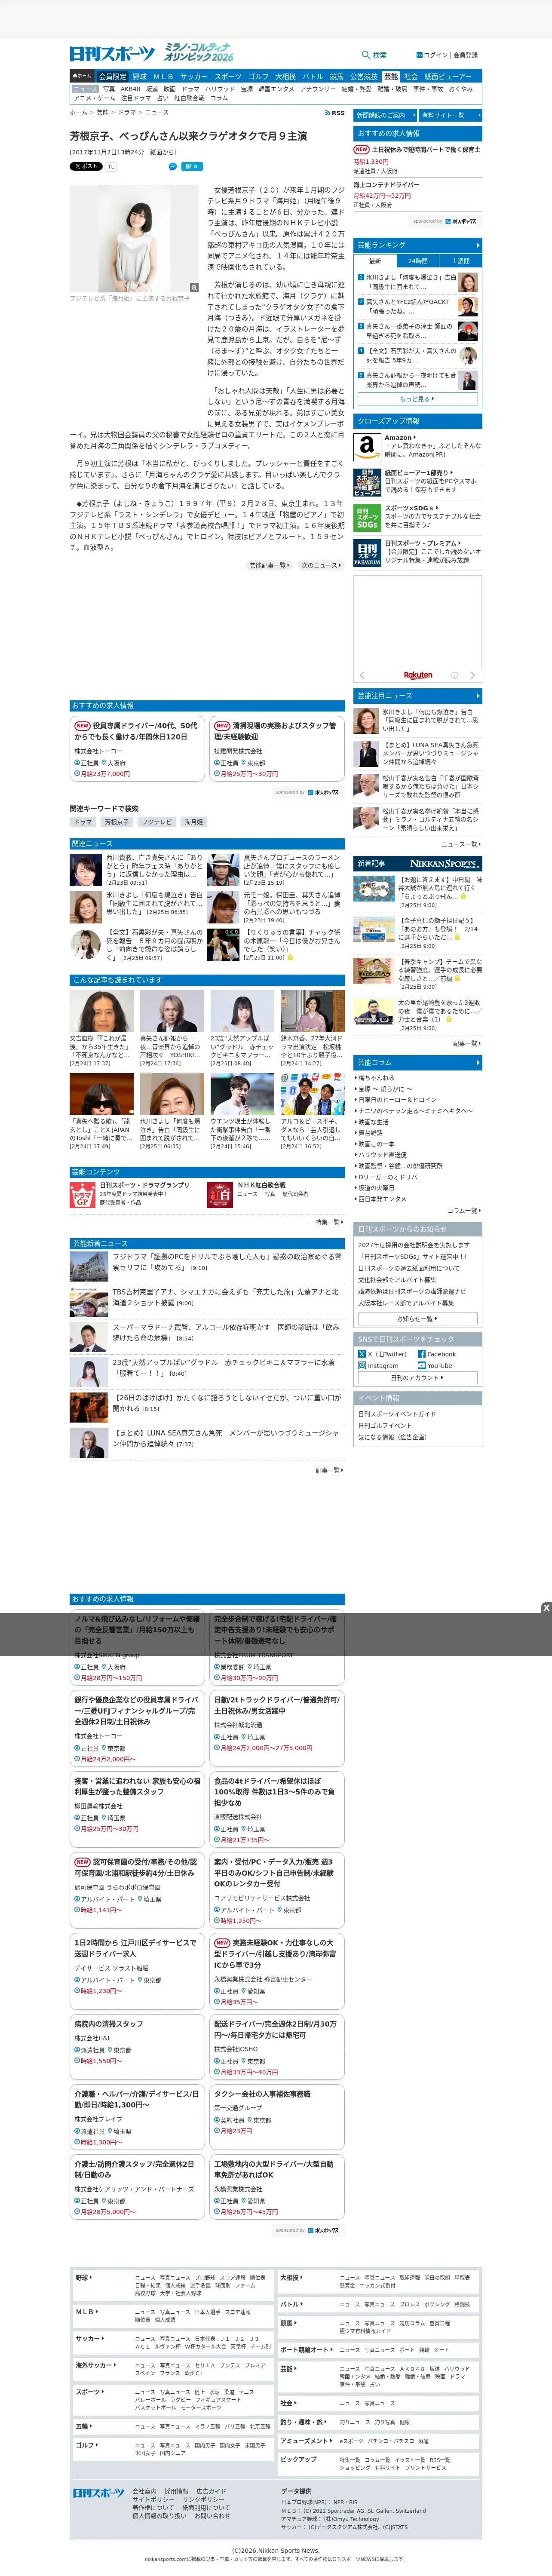The image size is (552, 2576).
Task: Go to the previous Rakuten ad slide
Action: (362, 675)
